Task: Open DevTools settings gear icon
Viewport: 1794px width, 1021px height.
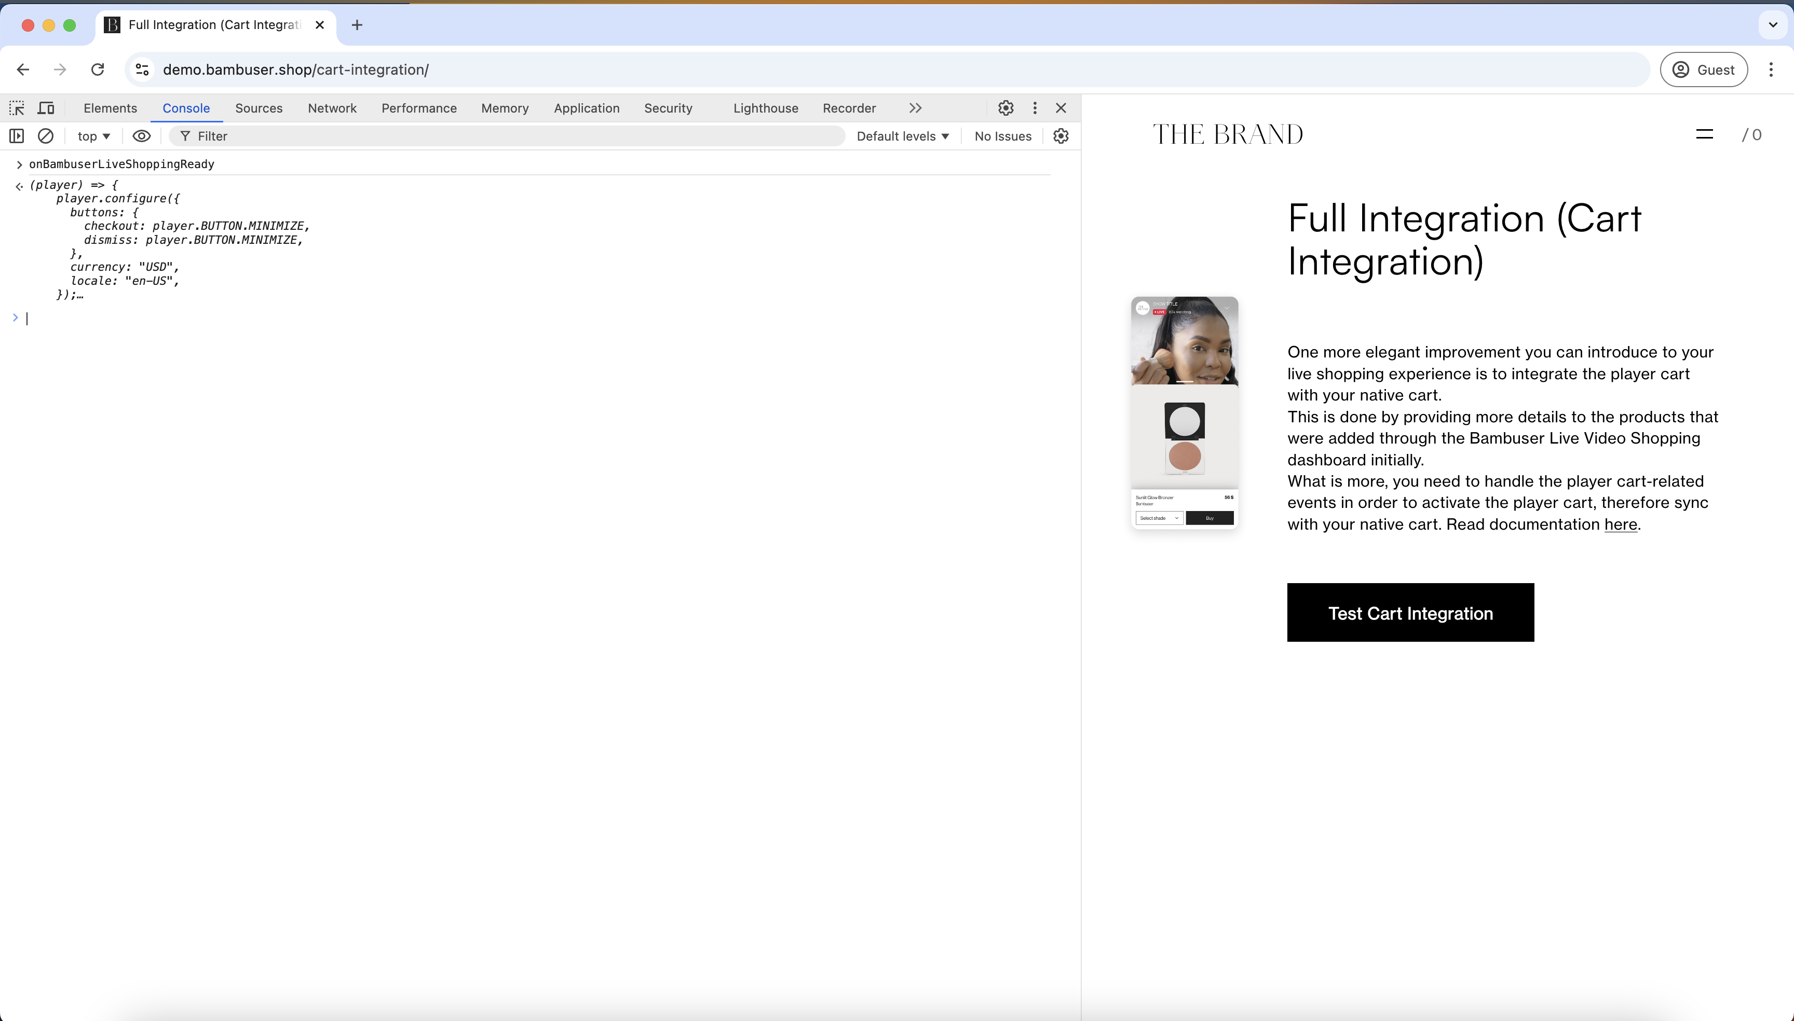Action: click(1005, 108)
